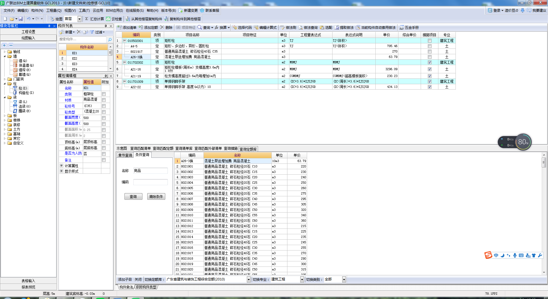Click the new file icon

pos(5,19)
